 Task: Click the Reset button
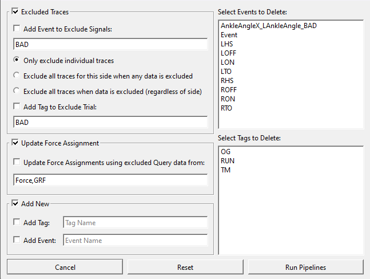[x=185, y=267]
